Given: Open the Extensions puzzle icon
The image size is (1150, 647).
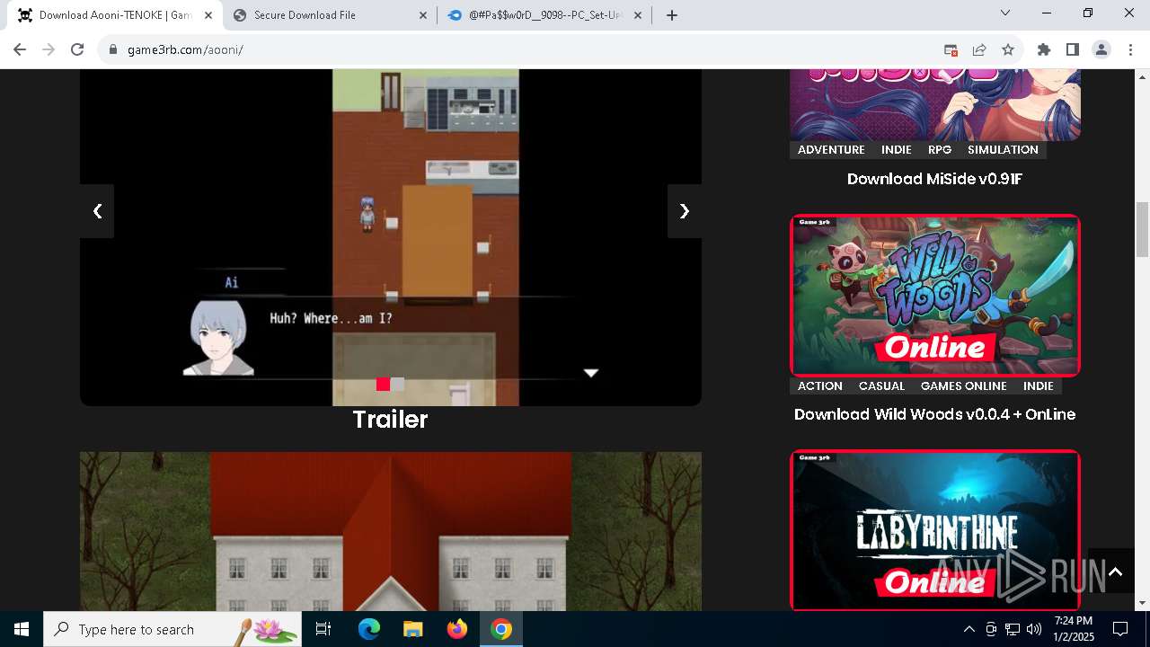Looking at the screenshot, I should point(1043,49).
